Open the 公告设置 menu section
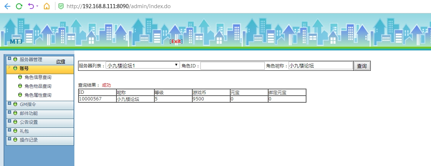 click(29, 122)
